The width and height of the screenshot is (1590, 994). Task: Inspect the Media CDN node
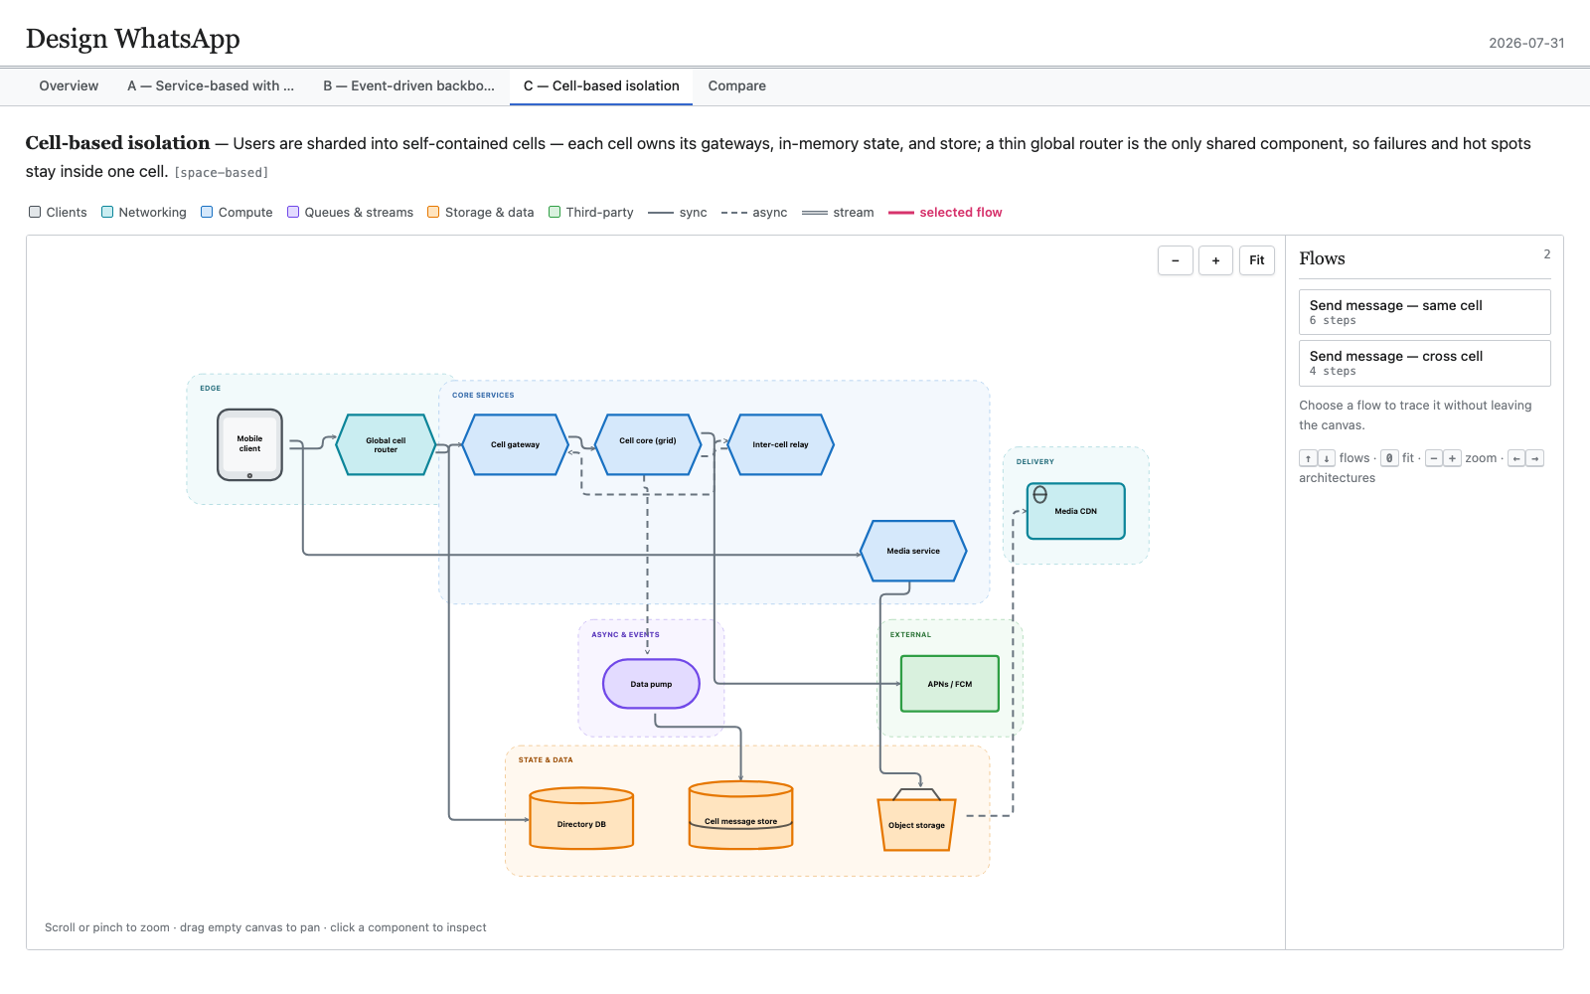click(x=1075, y=511)
